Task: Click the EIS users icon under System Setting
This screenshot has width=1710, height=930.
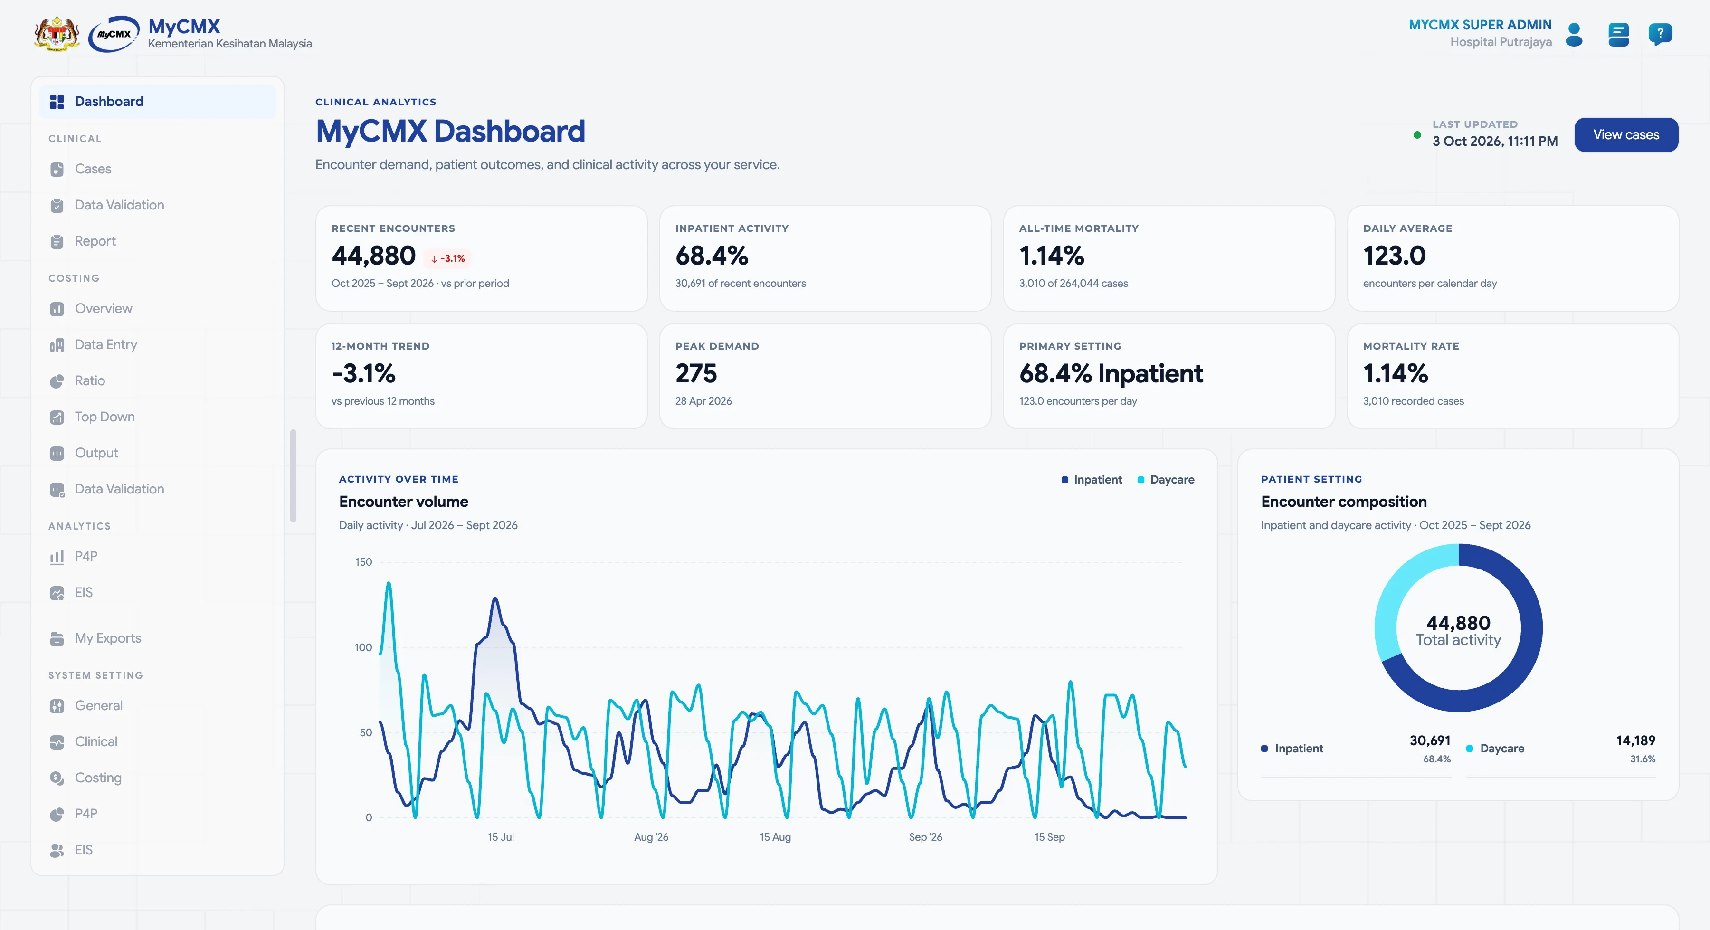Action: (x=57, y=850)
